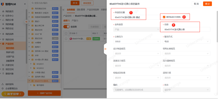Open the 公称压力 dropdown showing 300LB
Image resolution: width=218 pixels, height=99 pixels.
[x=137, y=41]
